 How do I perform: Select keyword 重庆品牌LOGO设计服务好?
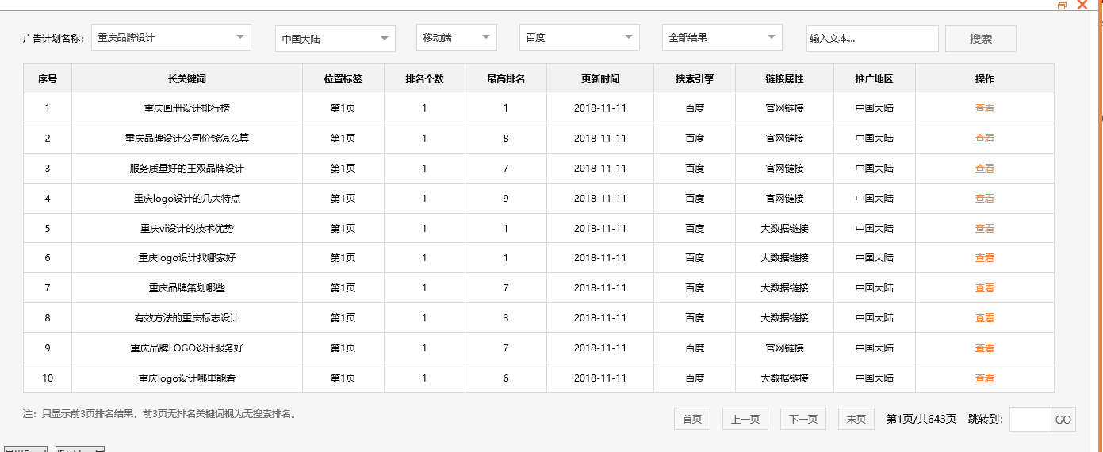(x=187, y=348)
